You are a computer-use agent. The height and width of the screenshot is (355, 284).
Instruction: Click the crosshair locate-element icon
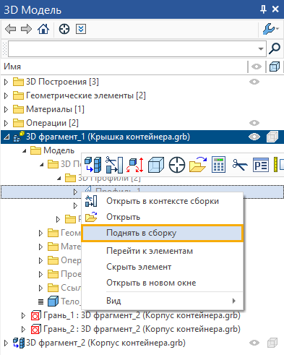(64, 29)
